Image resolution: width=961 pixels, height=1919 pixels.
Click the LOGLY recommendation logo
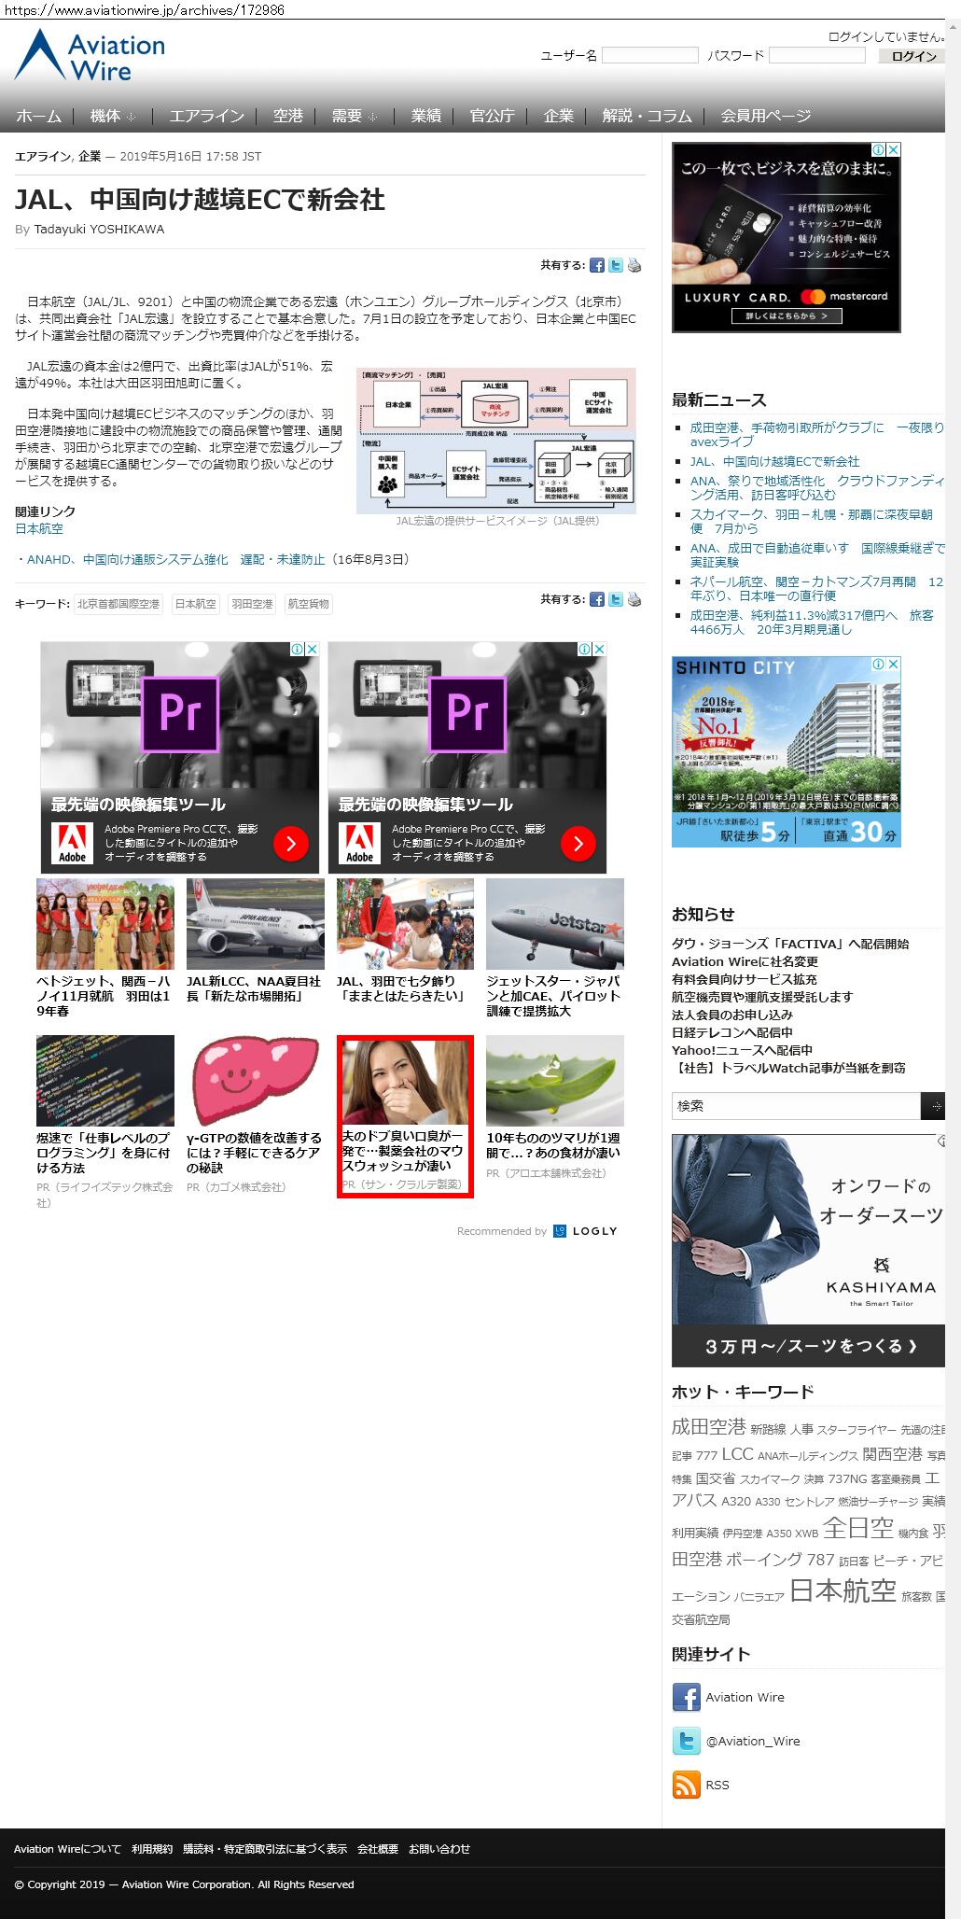585,1231
